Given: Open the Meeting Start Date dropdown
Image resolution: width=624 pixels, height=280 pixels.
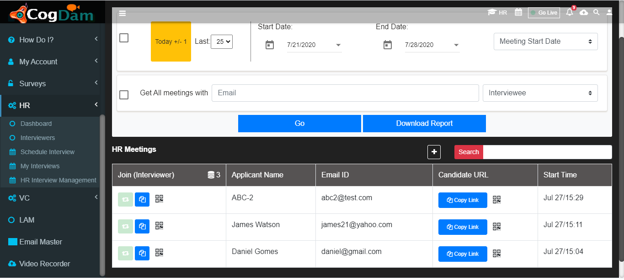Looking at the screenshot, I should coord(546,41).
